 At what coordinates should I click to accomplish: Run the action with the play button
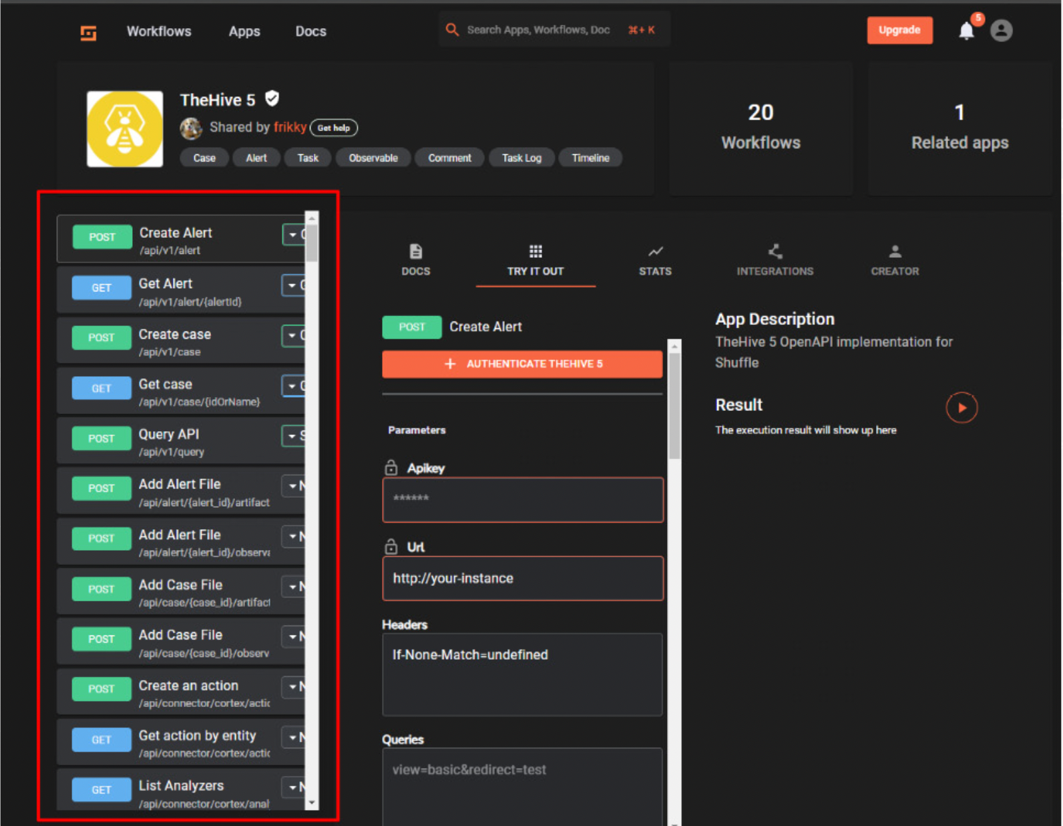point(961,408)
